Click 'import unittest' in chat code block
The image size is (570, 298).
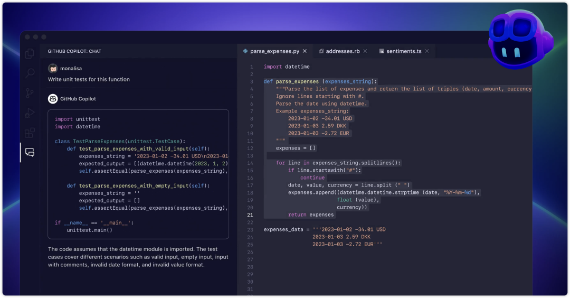click(x=78, y=119)
